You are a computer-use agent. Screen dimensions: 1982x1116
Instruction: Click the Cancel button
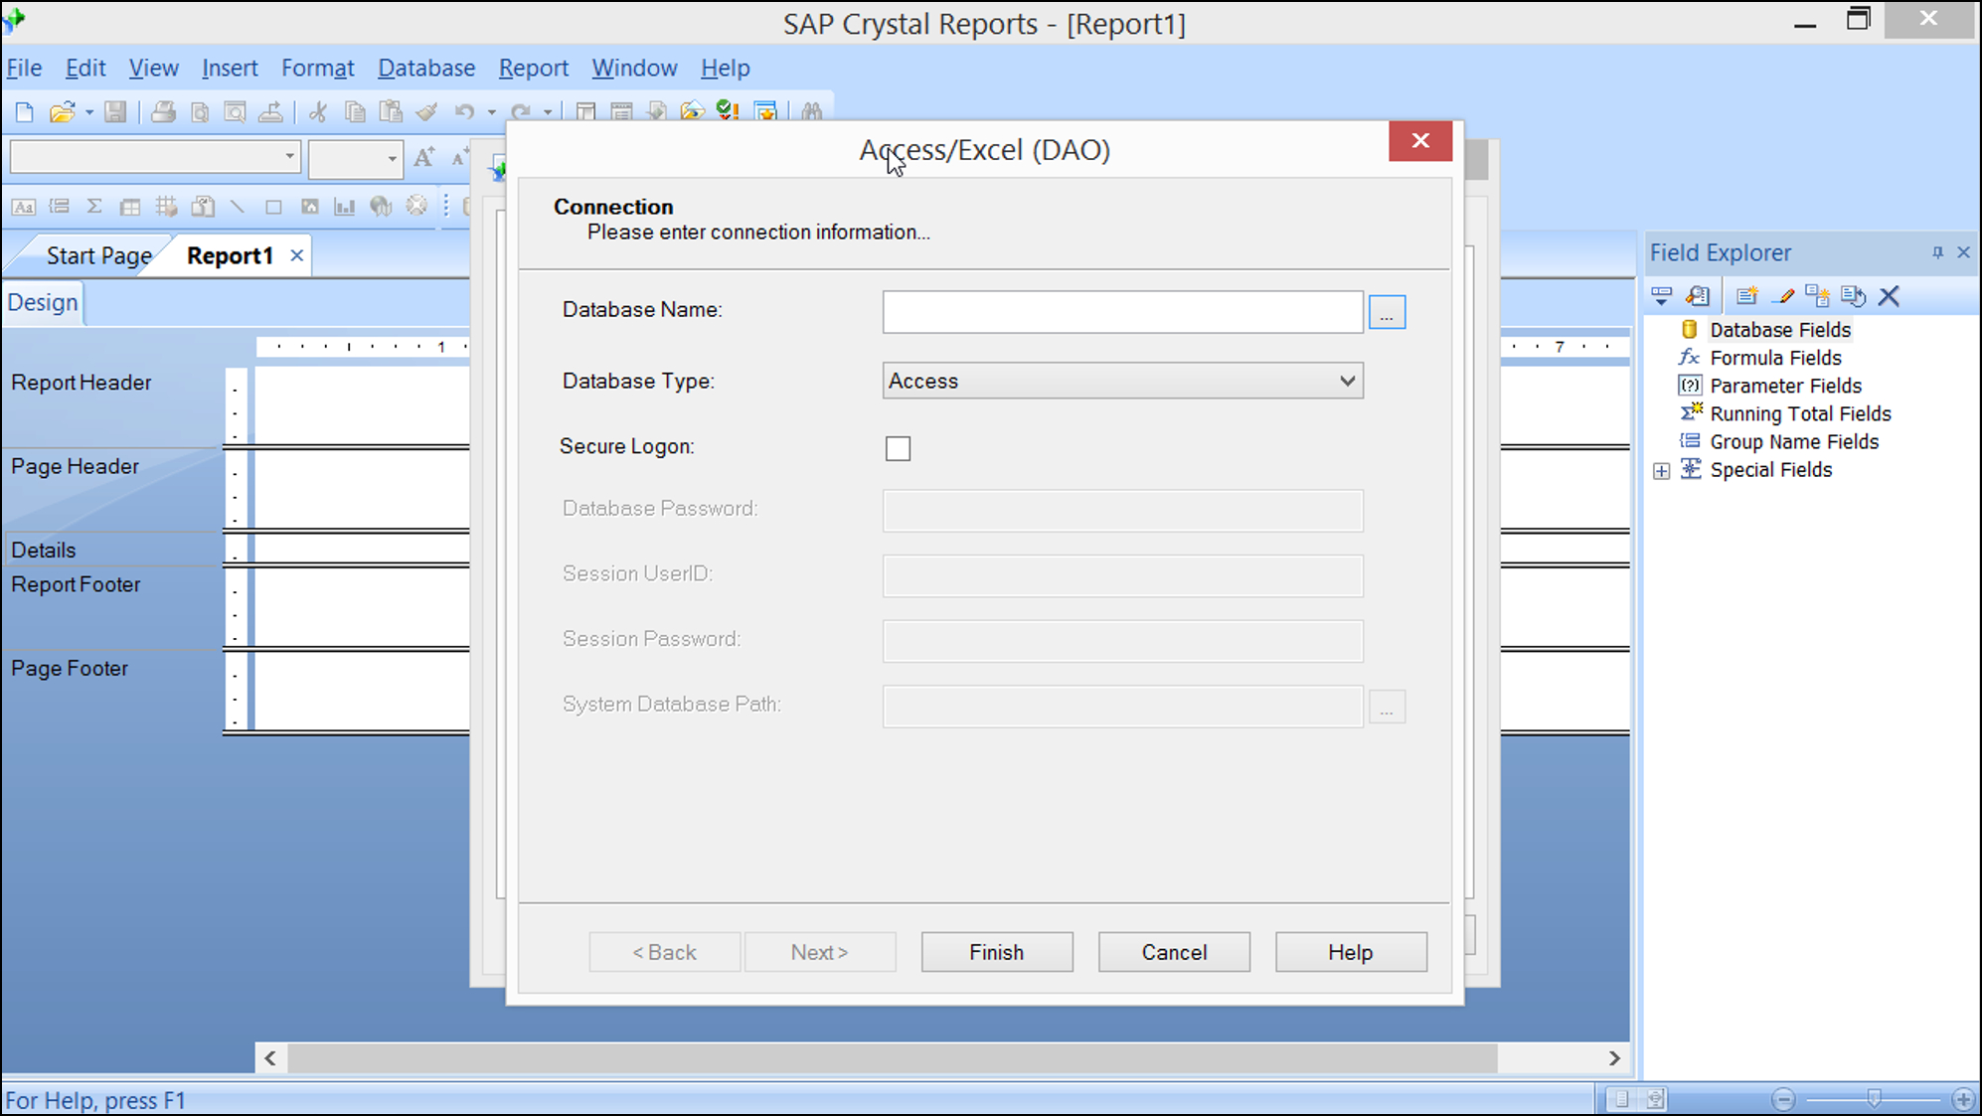tap(1175, 951)
